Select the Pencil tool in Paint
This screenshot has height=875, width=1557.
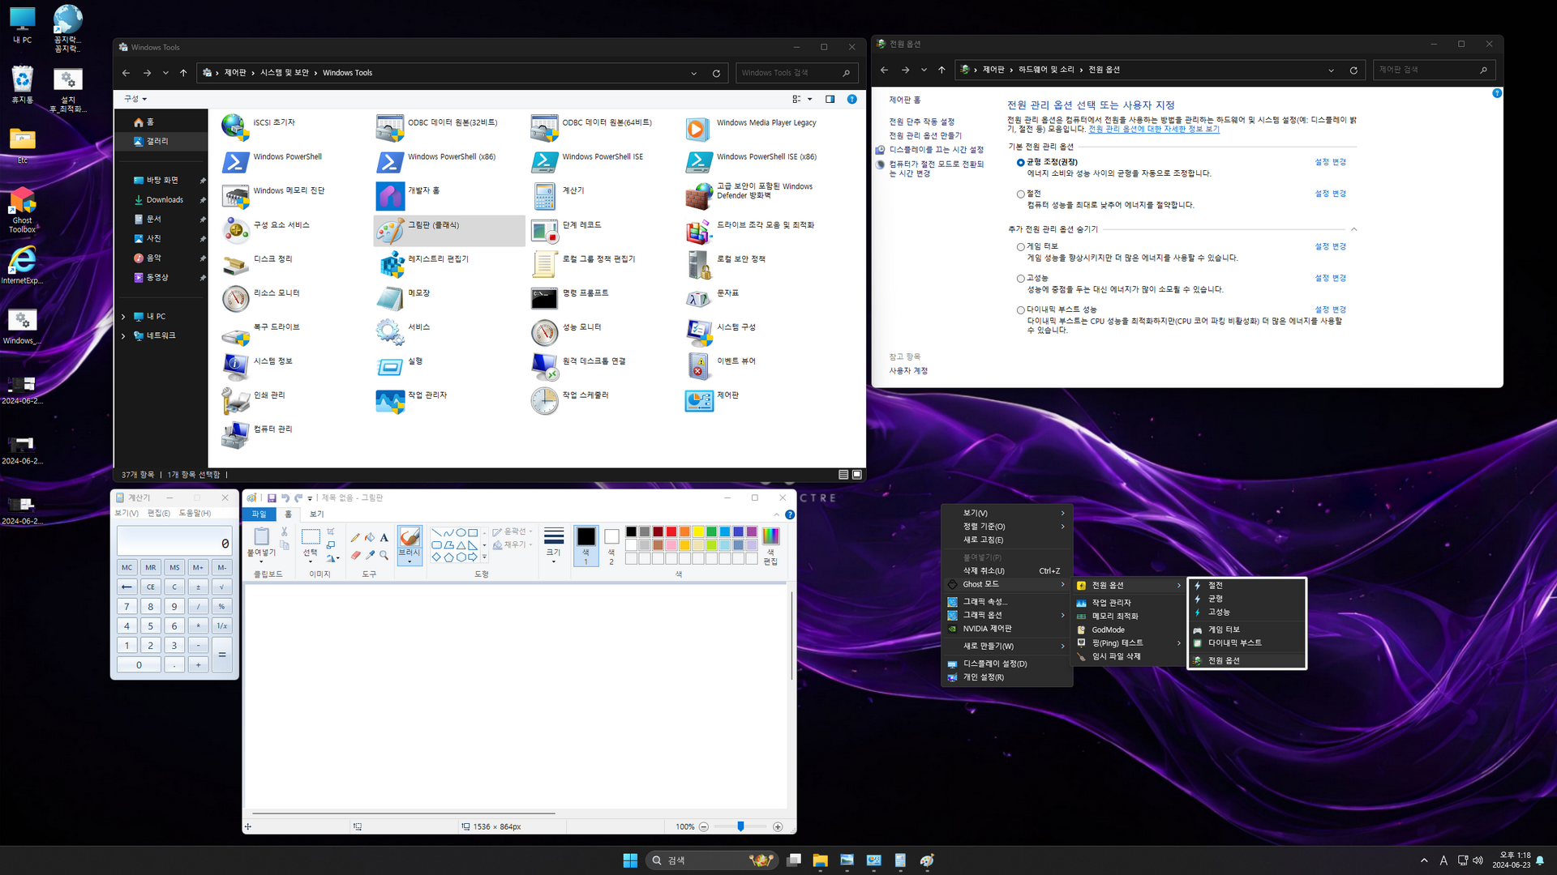(x=355, y=537)
